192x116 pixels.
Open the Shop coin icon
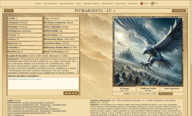click(x=142, y=4)
